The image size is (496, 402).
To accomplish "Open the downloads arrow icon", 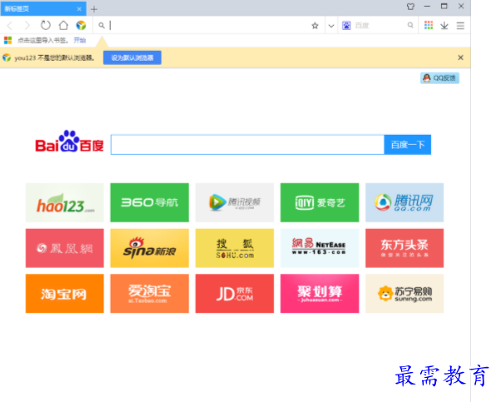I will [444, 26].
